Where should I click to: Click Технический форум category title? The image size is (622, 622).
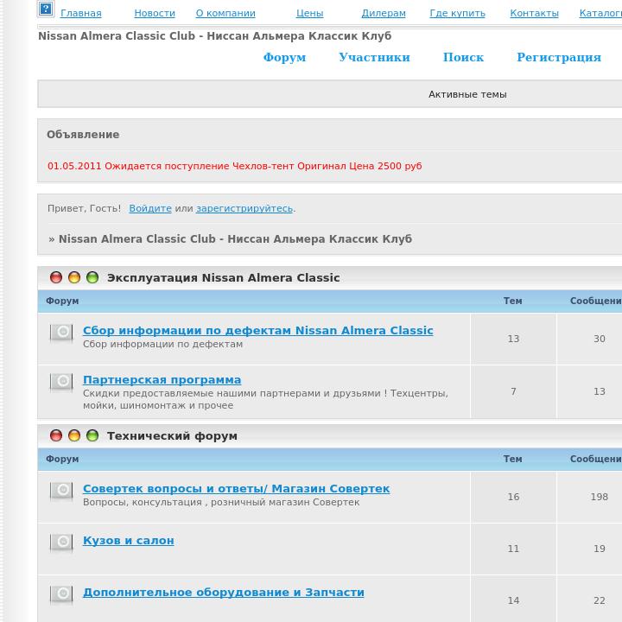[x=172, y=436]
